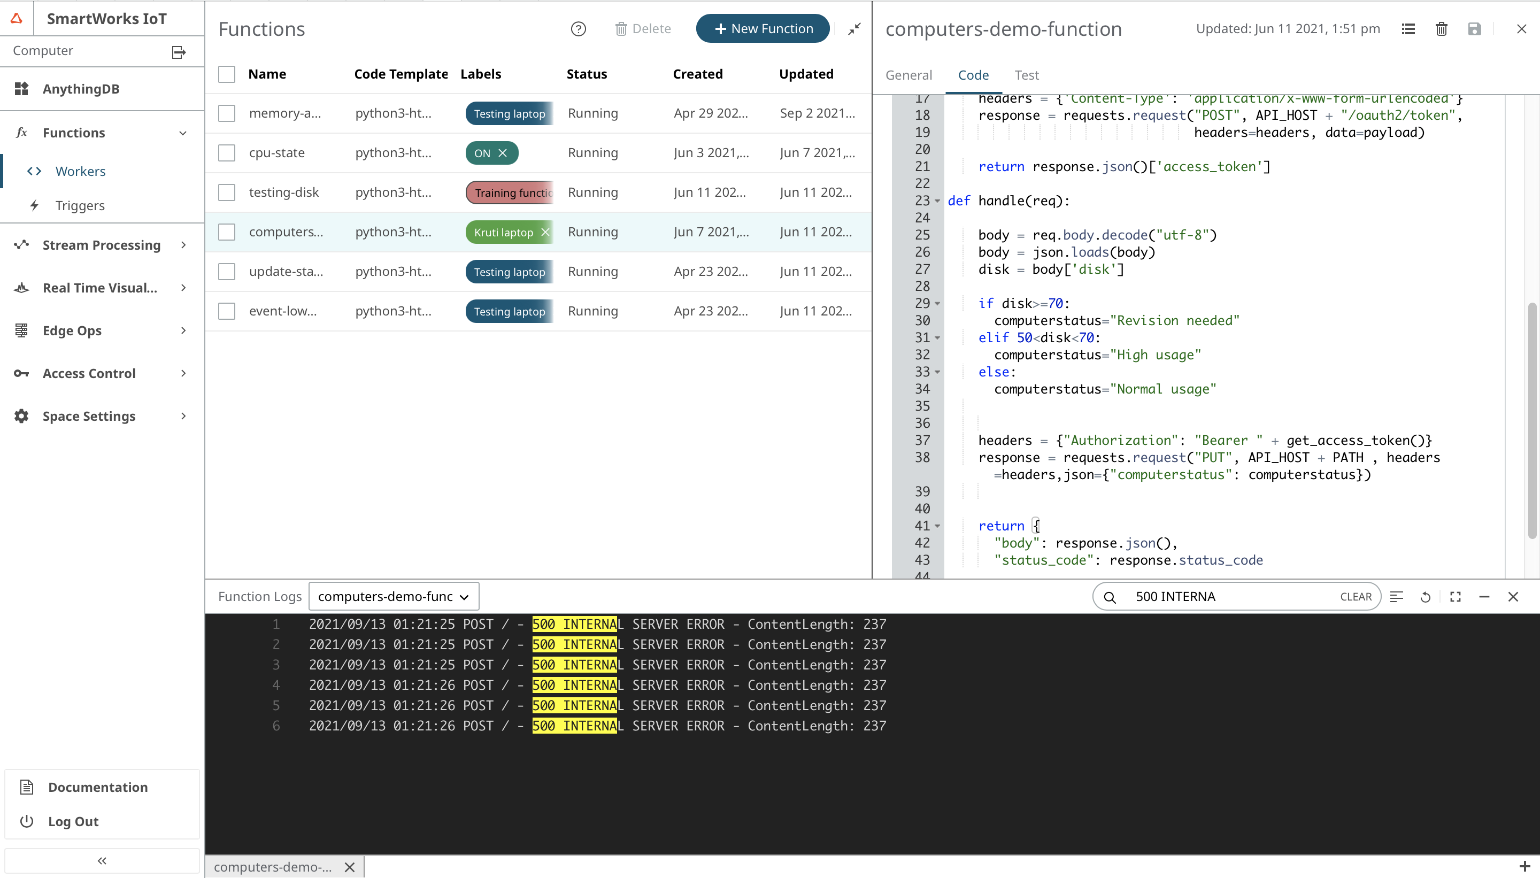The image size is (1540, 878).
Task: Expand the Stream Processing section
Action: pyautogui.click(x=183, y=245)
